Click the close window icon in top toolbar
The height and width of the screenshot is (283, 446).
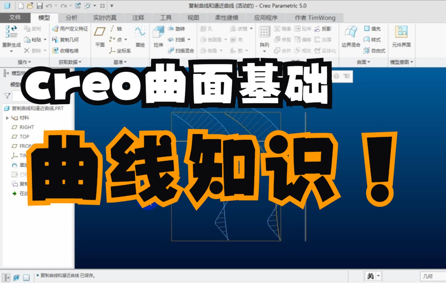(x=102, y=6)
